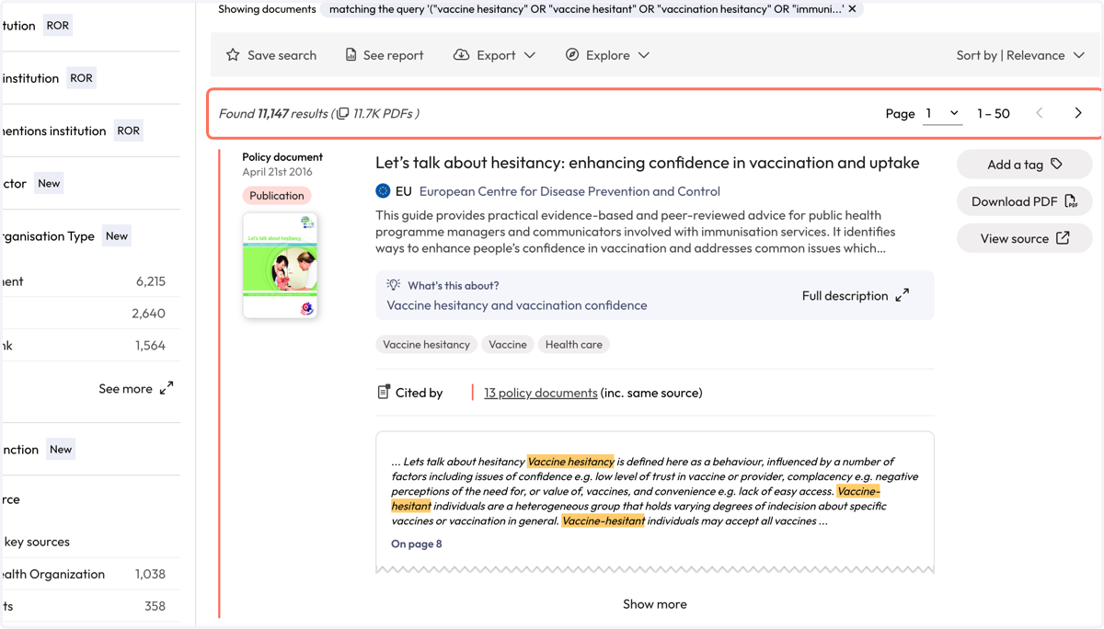
Task: Select the Vaccine hesitancy topic tag
Action: pyautogui.click(x=426, y=345)
